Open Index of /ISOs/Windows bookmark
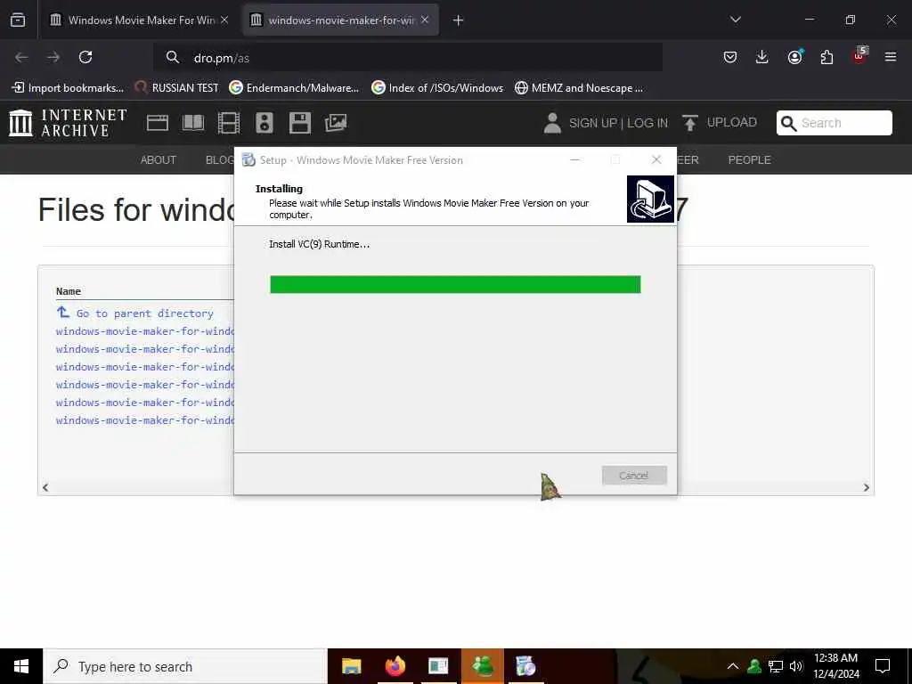 click(437, 88)
